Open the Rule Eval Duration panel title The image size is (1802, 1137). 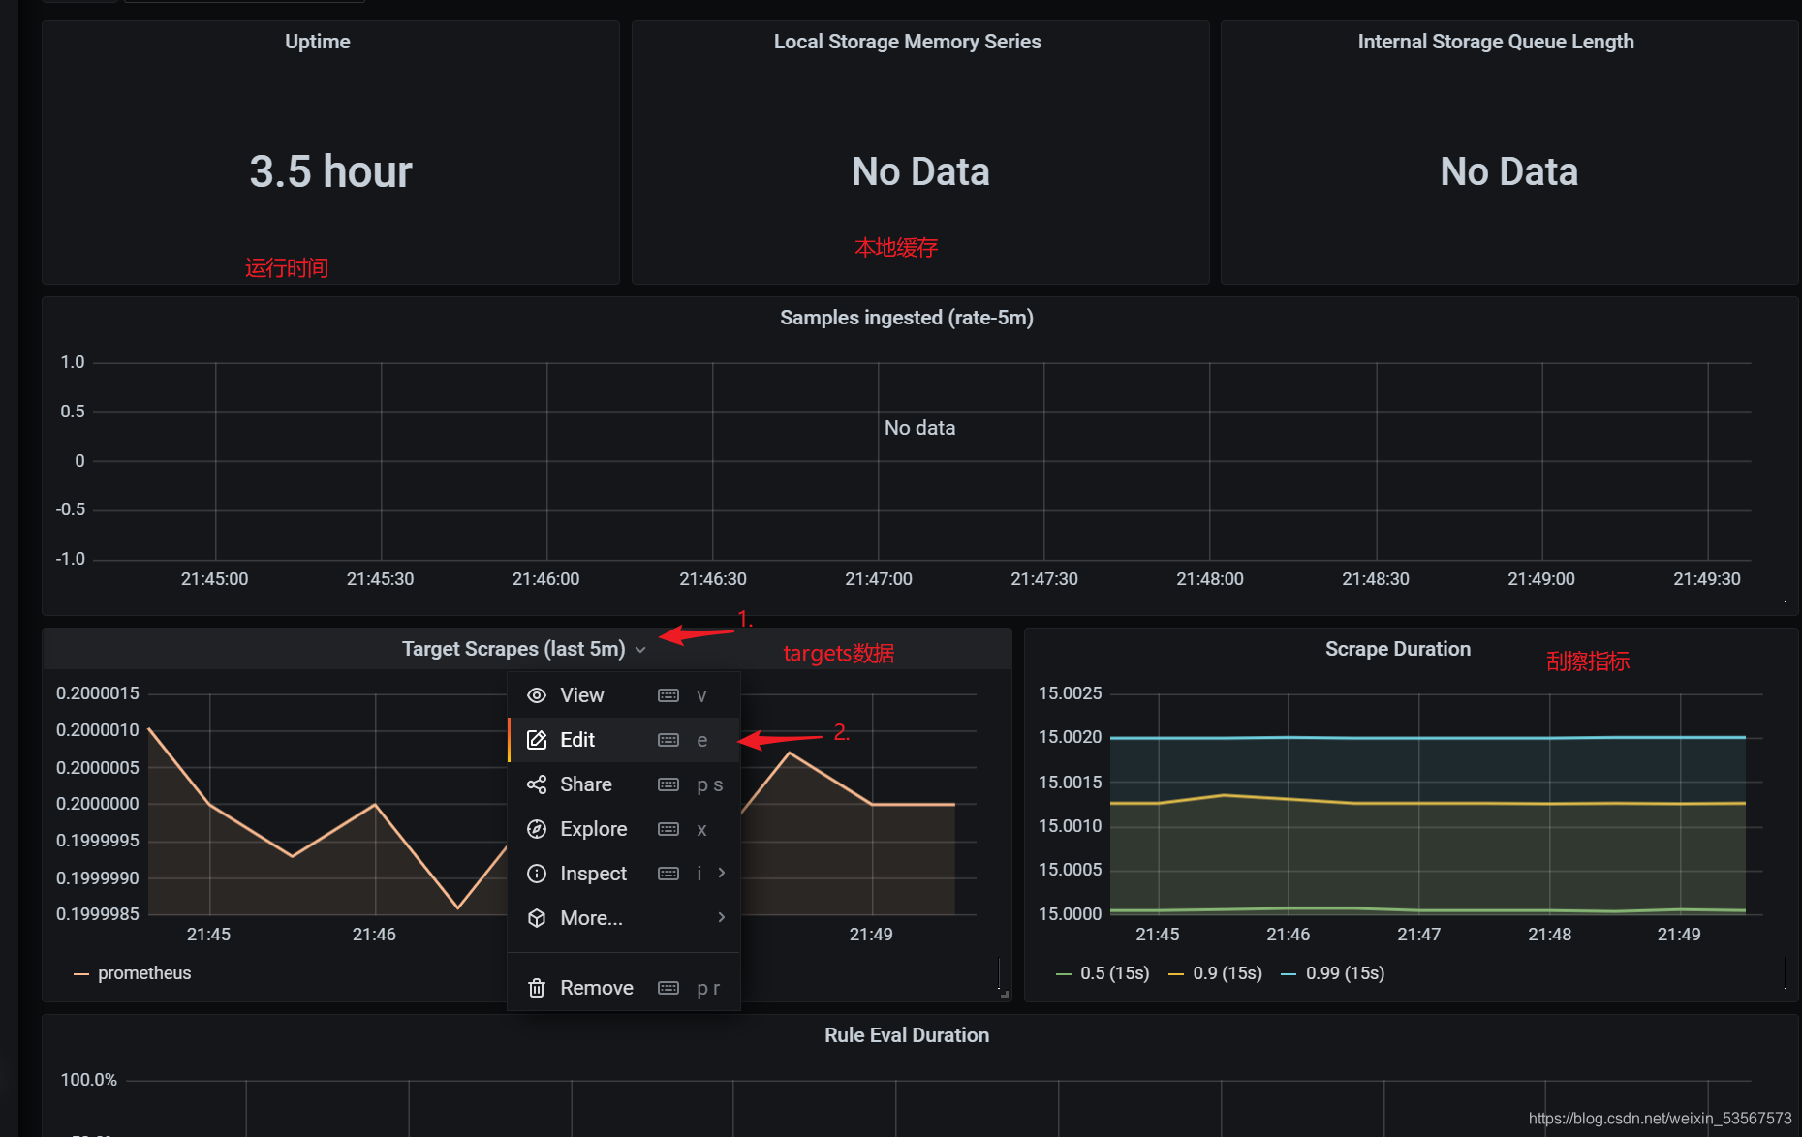click(907, 1035)
